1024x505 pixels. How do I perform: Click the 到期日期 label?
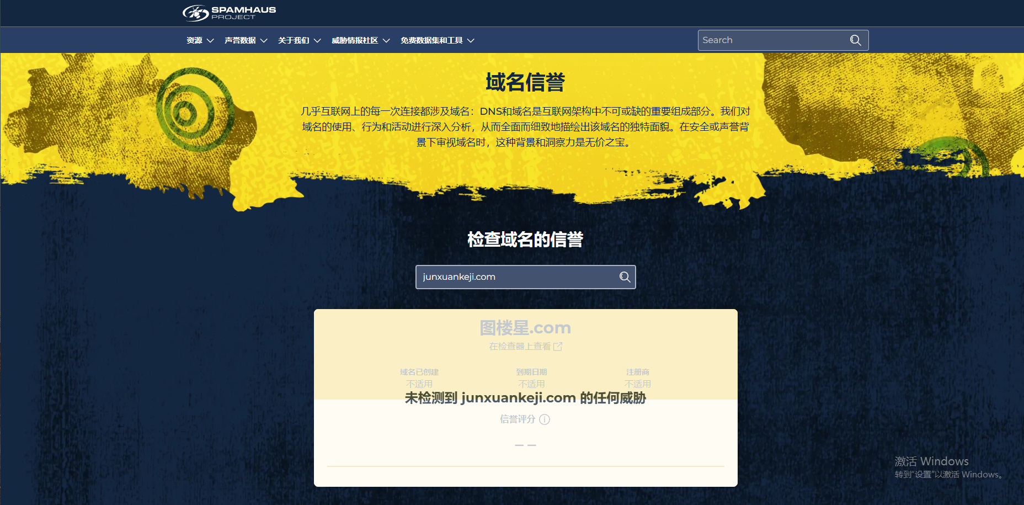531,372
